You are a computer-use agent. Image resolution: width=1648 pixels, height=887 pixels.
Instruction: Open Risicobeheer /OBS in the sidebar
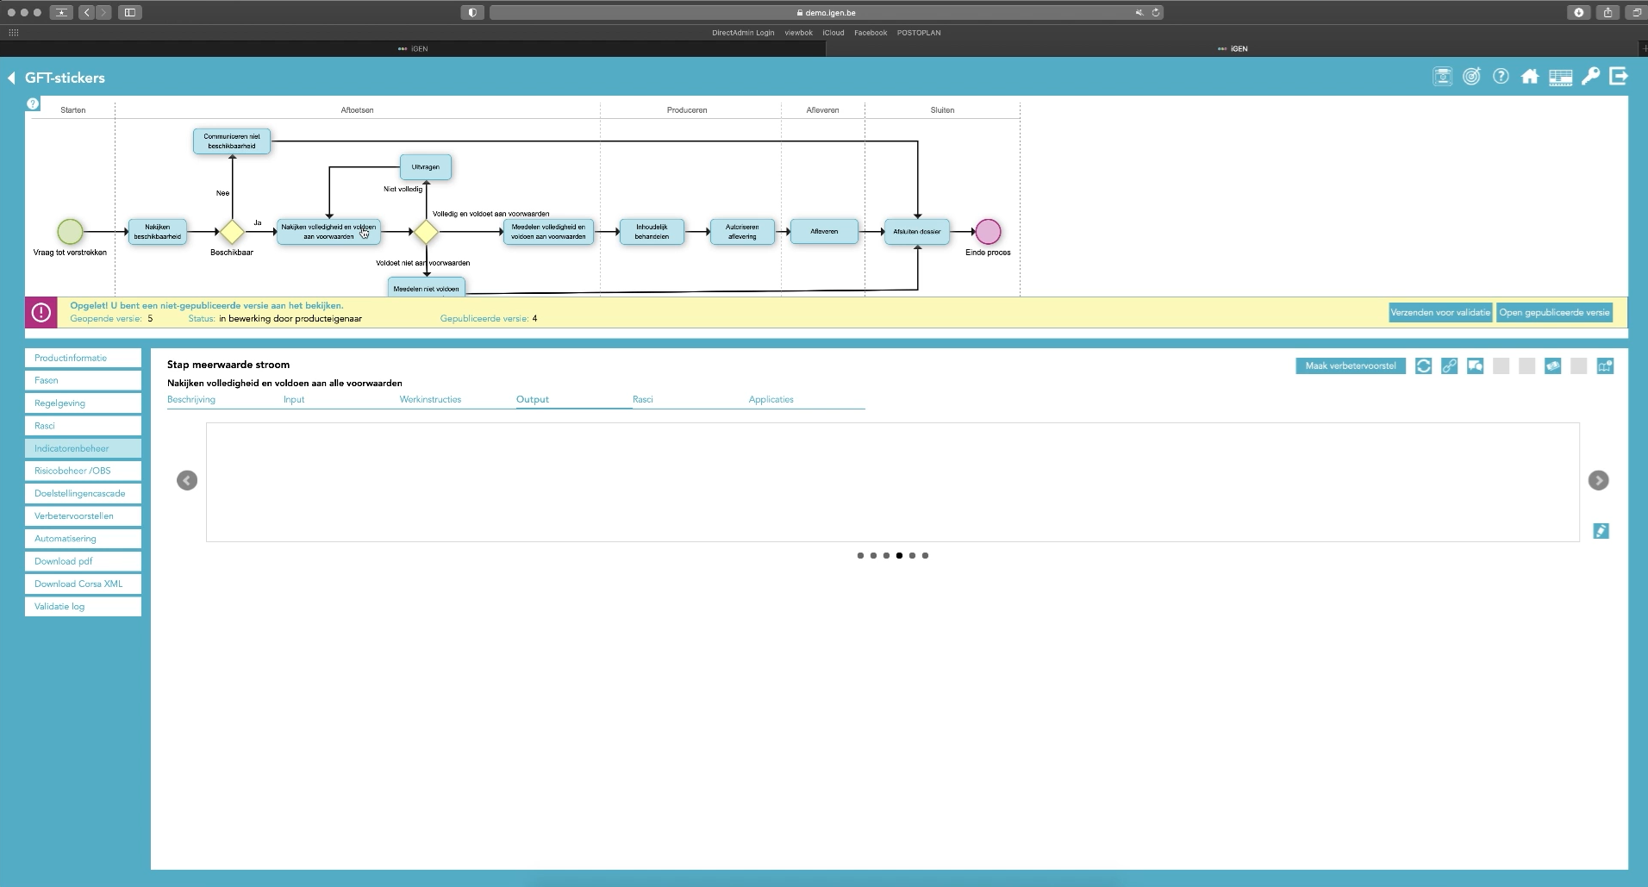coord(83,471)
